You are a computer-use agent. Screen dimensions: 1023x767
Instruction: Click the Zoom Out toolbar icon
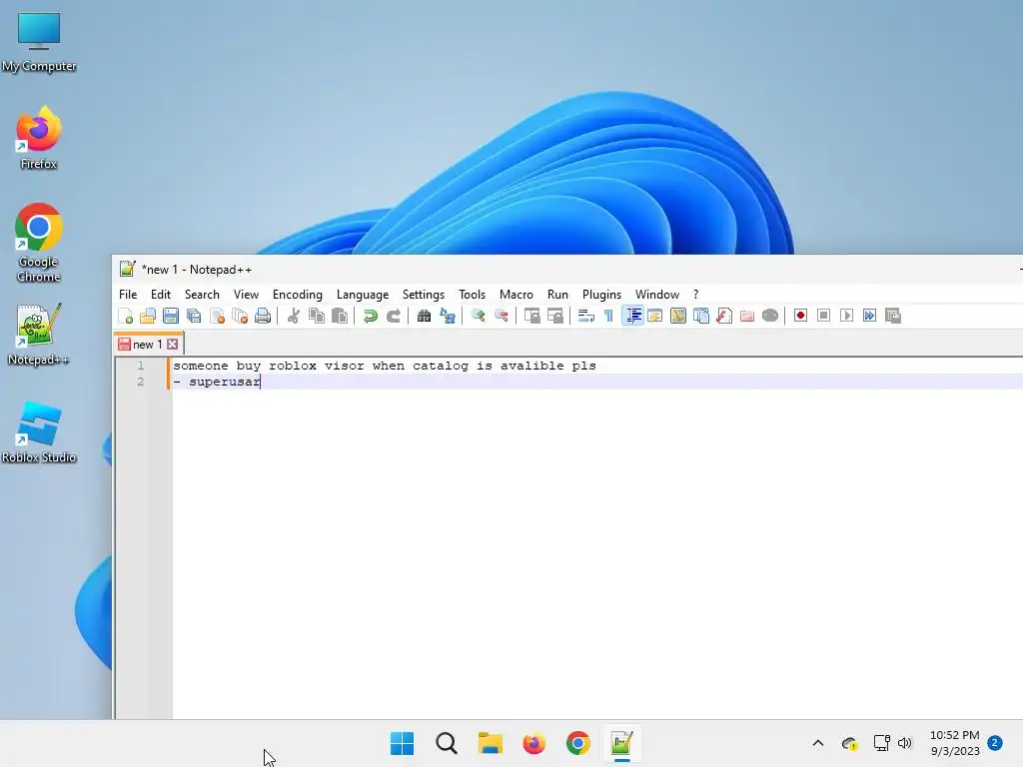tap(502, 317)
